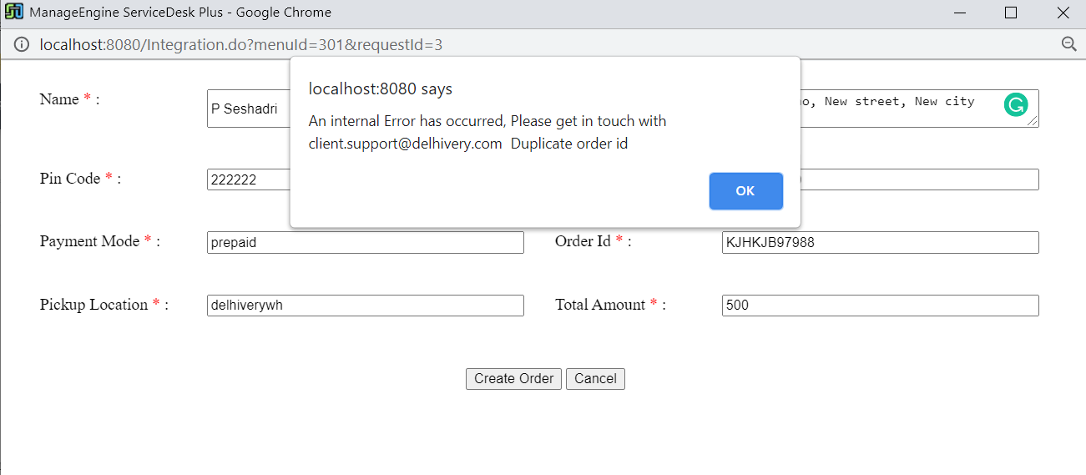Click into the Pin Code field
The width and height of the screenshot is (1086, 475).
[247, 179]
